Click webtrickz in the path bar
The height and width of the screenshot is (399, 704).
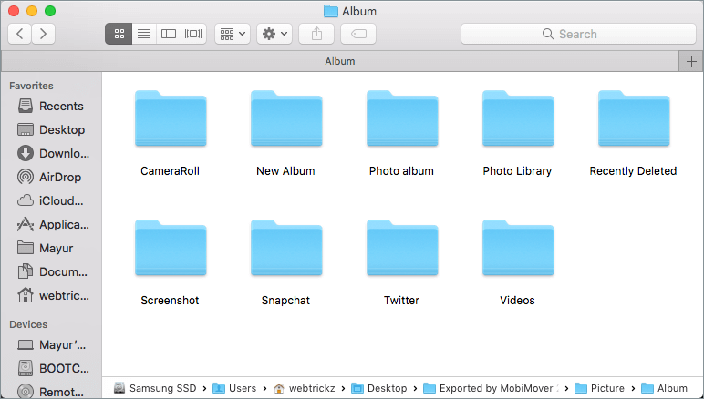(x=304, y=388)
